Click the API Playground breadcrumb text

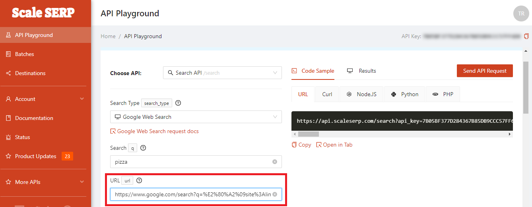pos(143,36)
